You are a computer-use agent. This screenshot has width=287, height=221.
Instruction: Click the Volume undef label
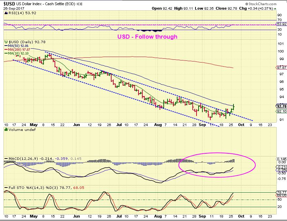(x=22, y=129)
